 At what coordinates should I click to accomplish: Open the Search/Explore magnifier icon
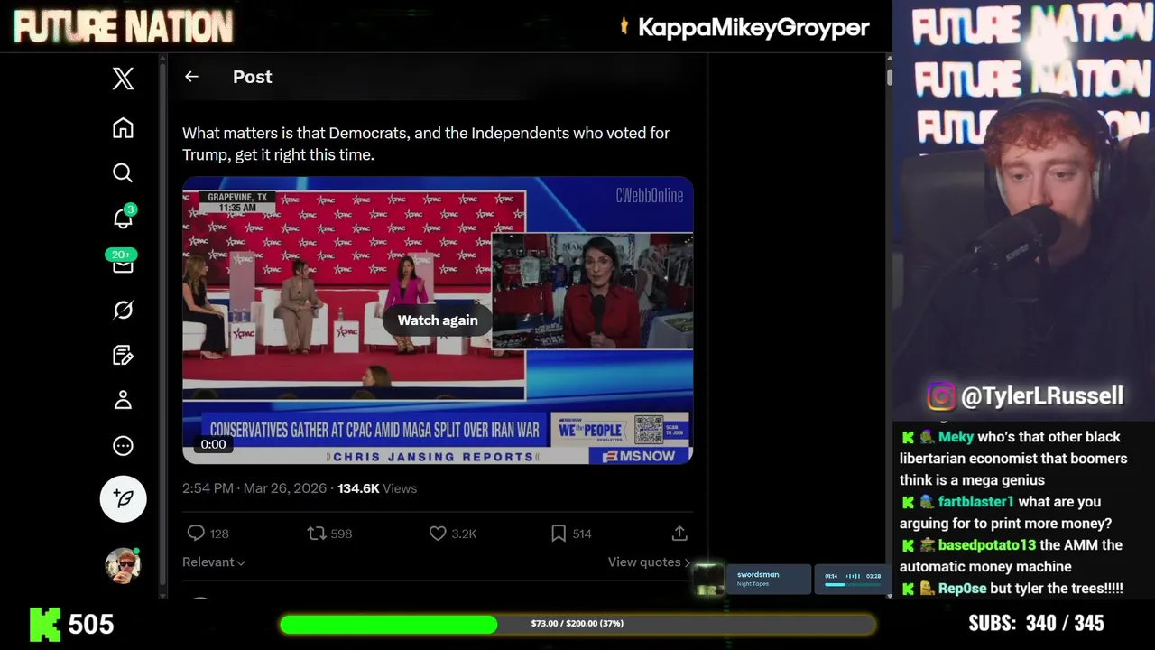(x=123, y=172)
